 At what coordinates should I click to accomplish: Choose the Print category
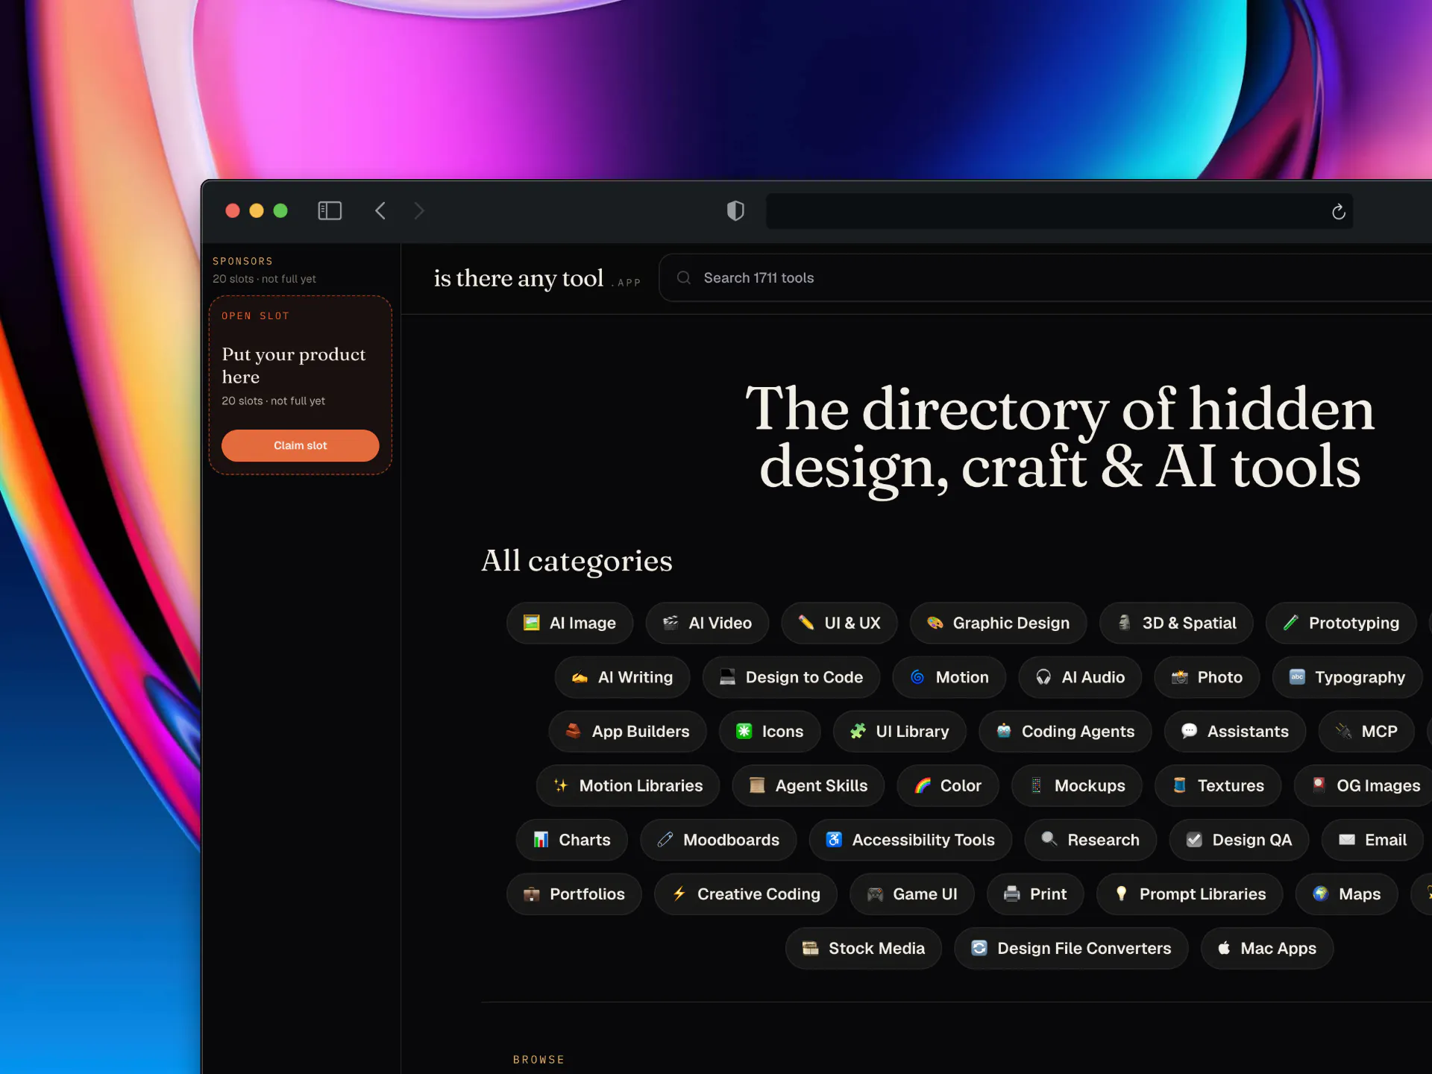[x=1035, y=894]
